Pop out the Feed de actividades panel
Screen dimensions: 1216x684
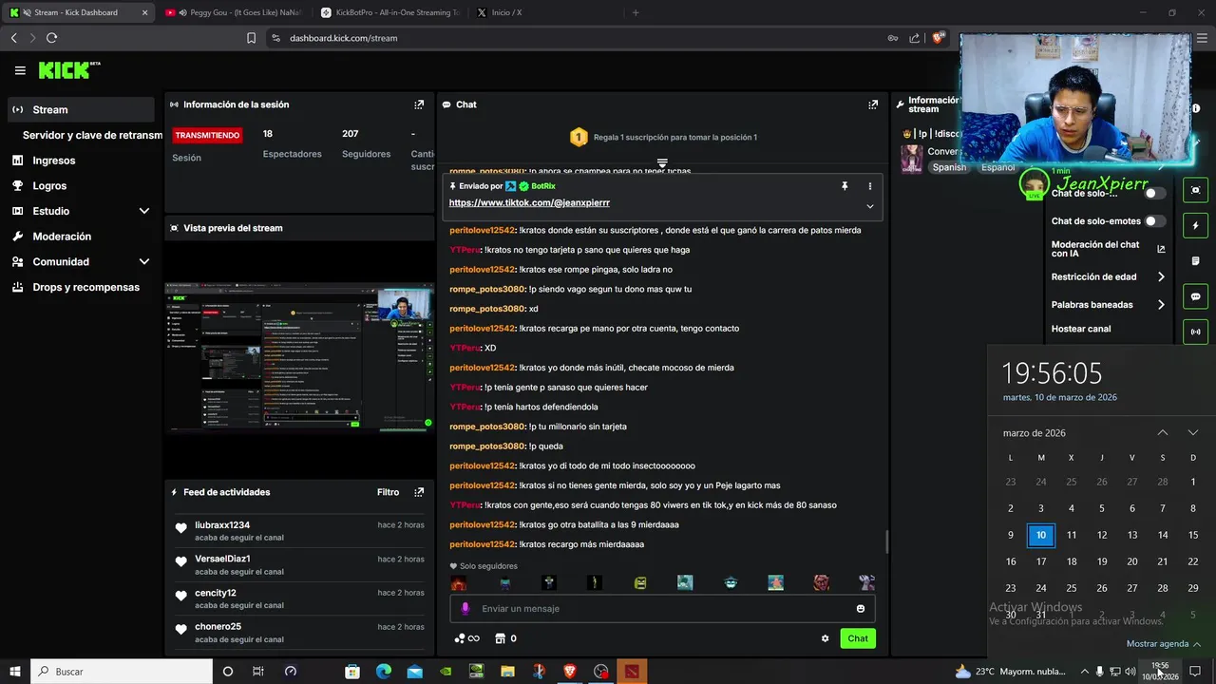tap(419, 492)
